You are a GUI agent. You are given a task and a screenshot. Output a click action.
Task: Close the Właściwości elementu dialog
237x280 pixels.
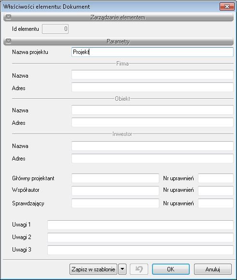point(227,7)
